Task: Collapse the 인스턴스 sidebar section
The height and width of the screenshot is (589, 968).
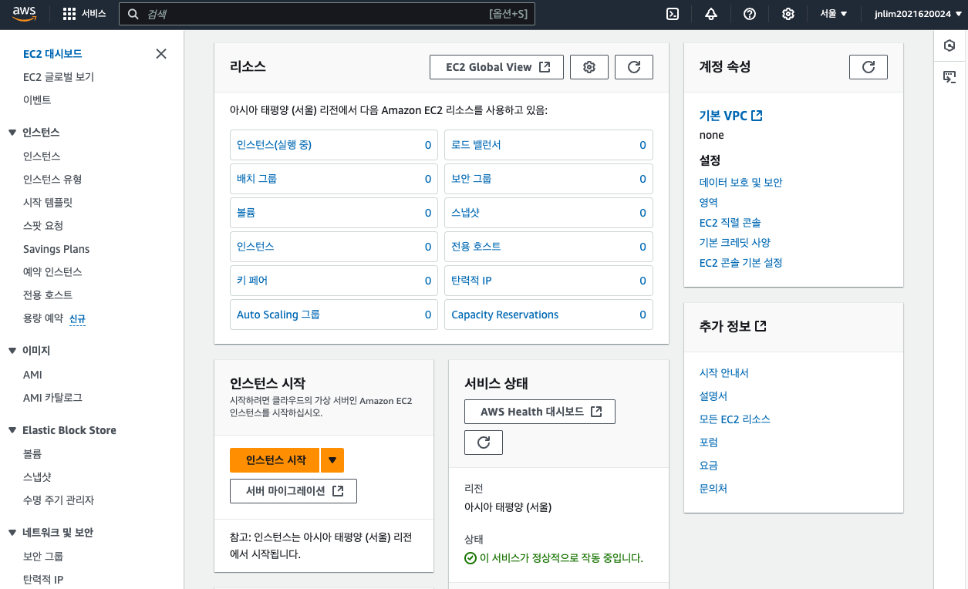Action: [x=12, y=133]
